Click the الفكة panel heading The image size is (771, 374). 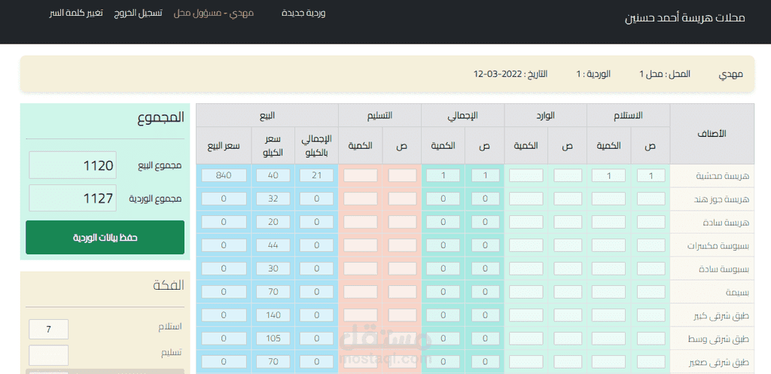click(x=169, y=285)
